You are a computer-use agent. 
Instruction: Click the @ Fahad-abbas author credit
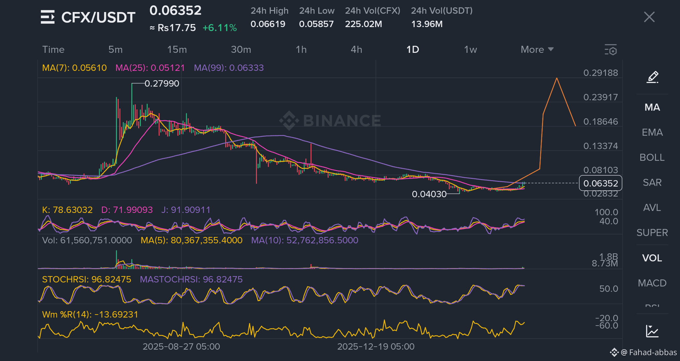[649, 352]
